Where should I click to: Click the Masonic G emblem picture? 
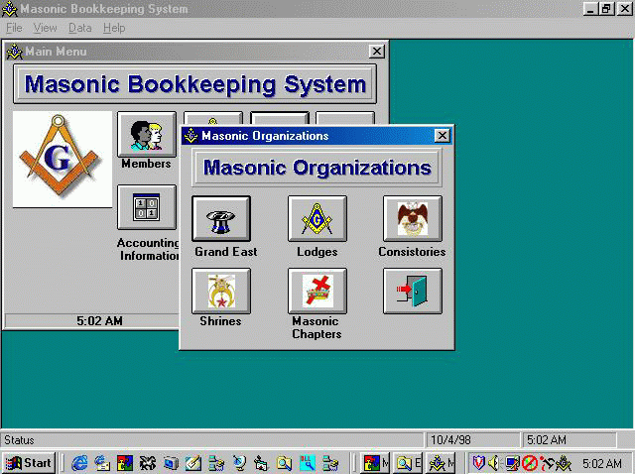pyautogui.click(x=62, y=159)
